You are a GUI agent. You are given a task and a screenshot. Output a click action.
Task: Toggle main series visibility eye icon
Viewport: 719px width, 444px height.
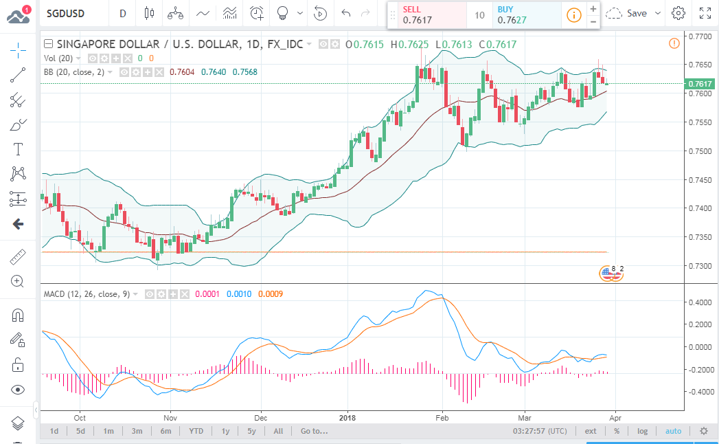[x=323, y=44]
